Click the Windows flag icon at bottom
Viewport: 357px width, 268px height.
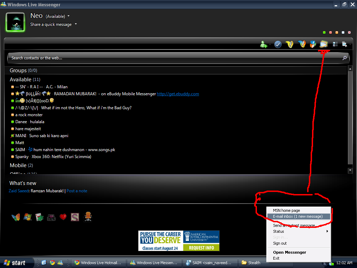click(x=28, y=217)
